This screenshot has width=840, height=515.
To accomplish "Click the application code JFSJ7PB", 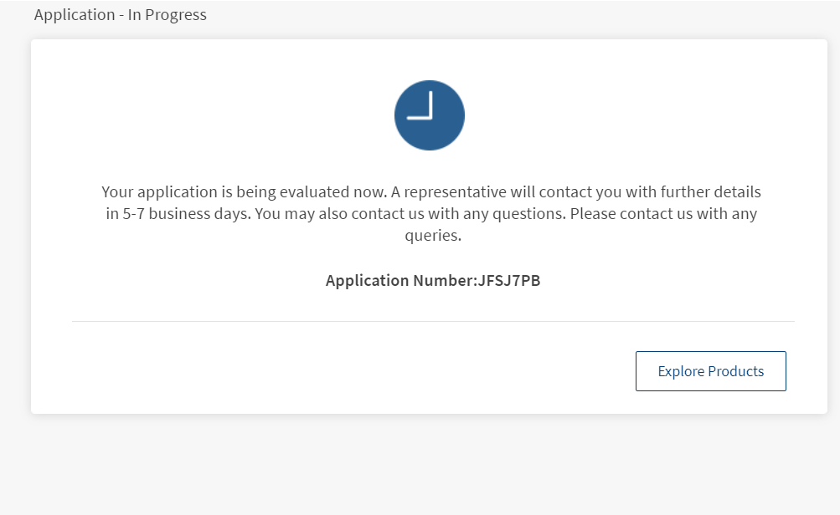I will pos(508,280).
